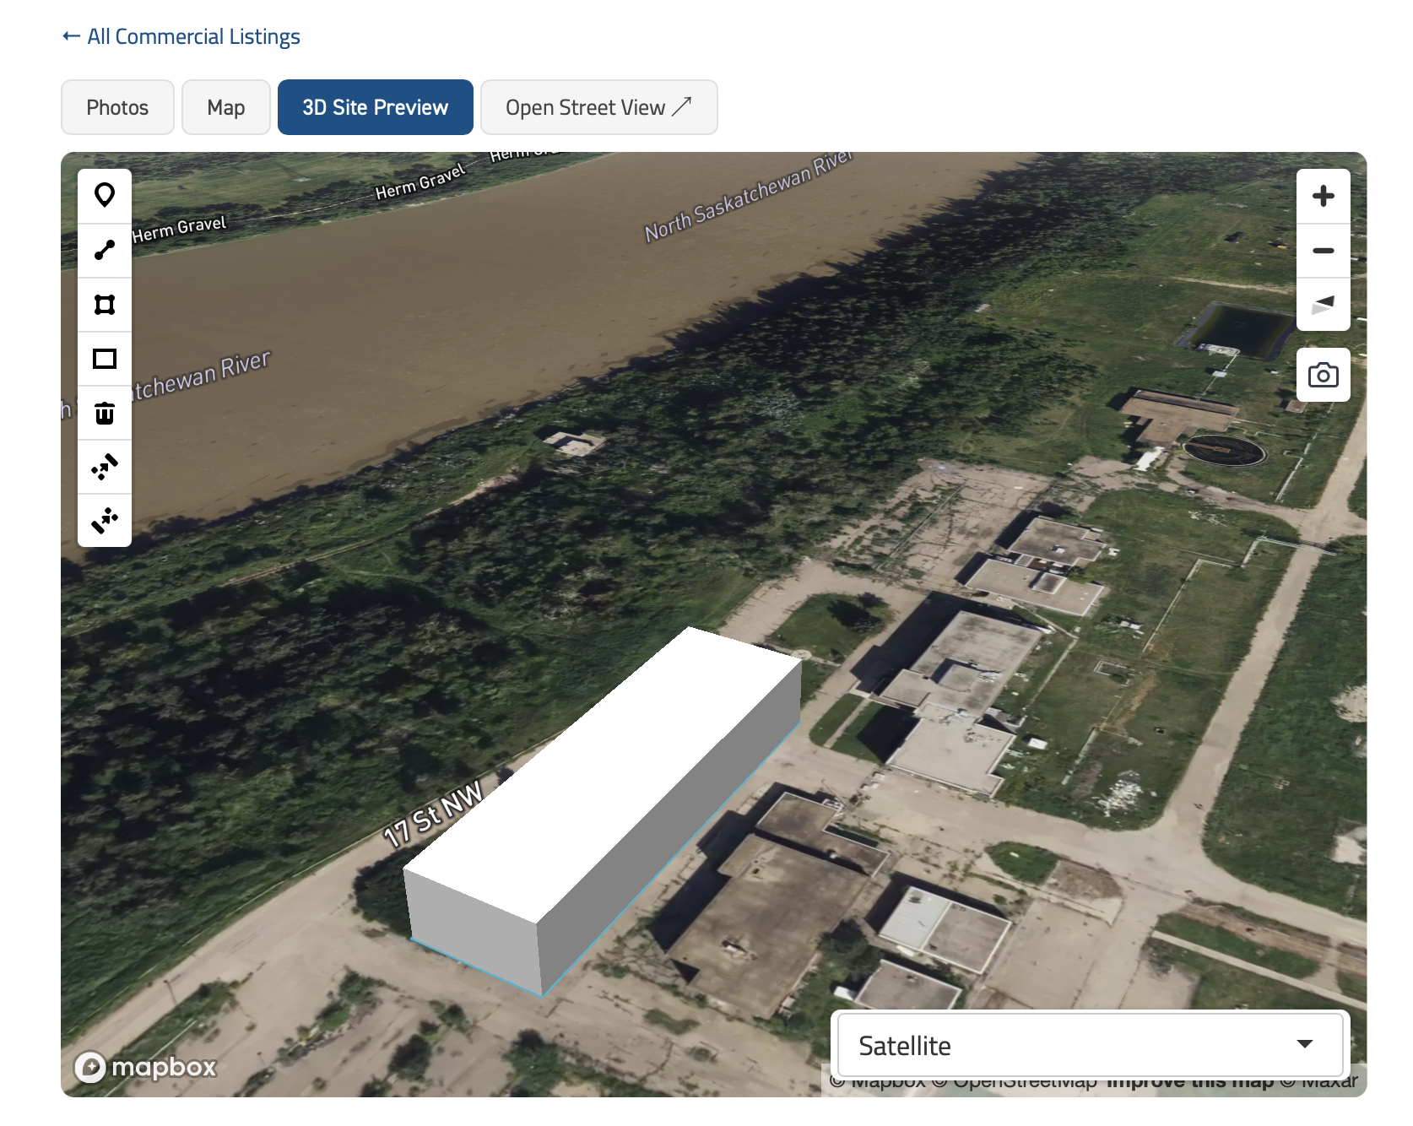This screenshot has width=1413, height=1126.
Task: Zoom in with the plus button
Action: click(x=1323, y=196)
